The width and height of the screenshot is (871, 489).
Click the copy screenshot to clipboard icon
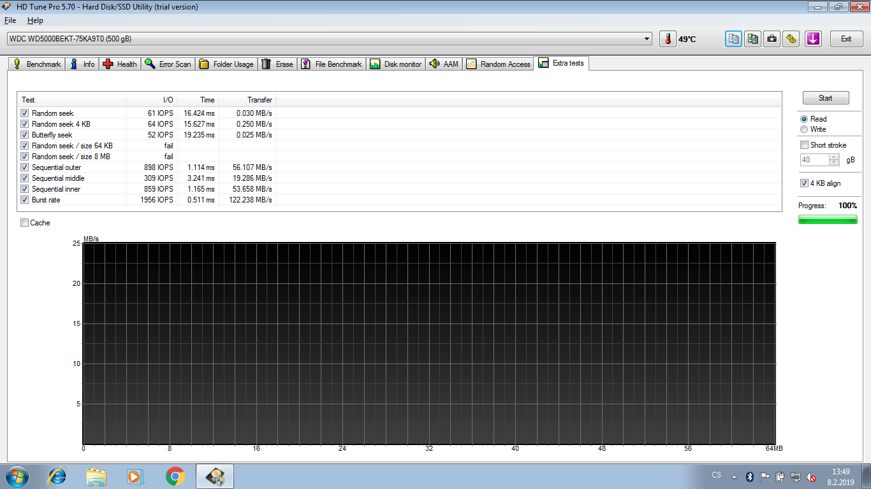click(753, 39)
